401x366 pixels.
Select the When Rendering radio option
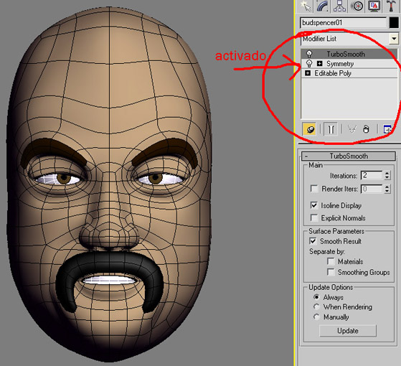pyautogui.click(x=316, y=306)
